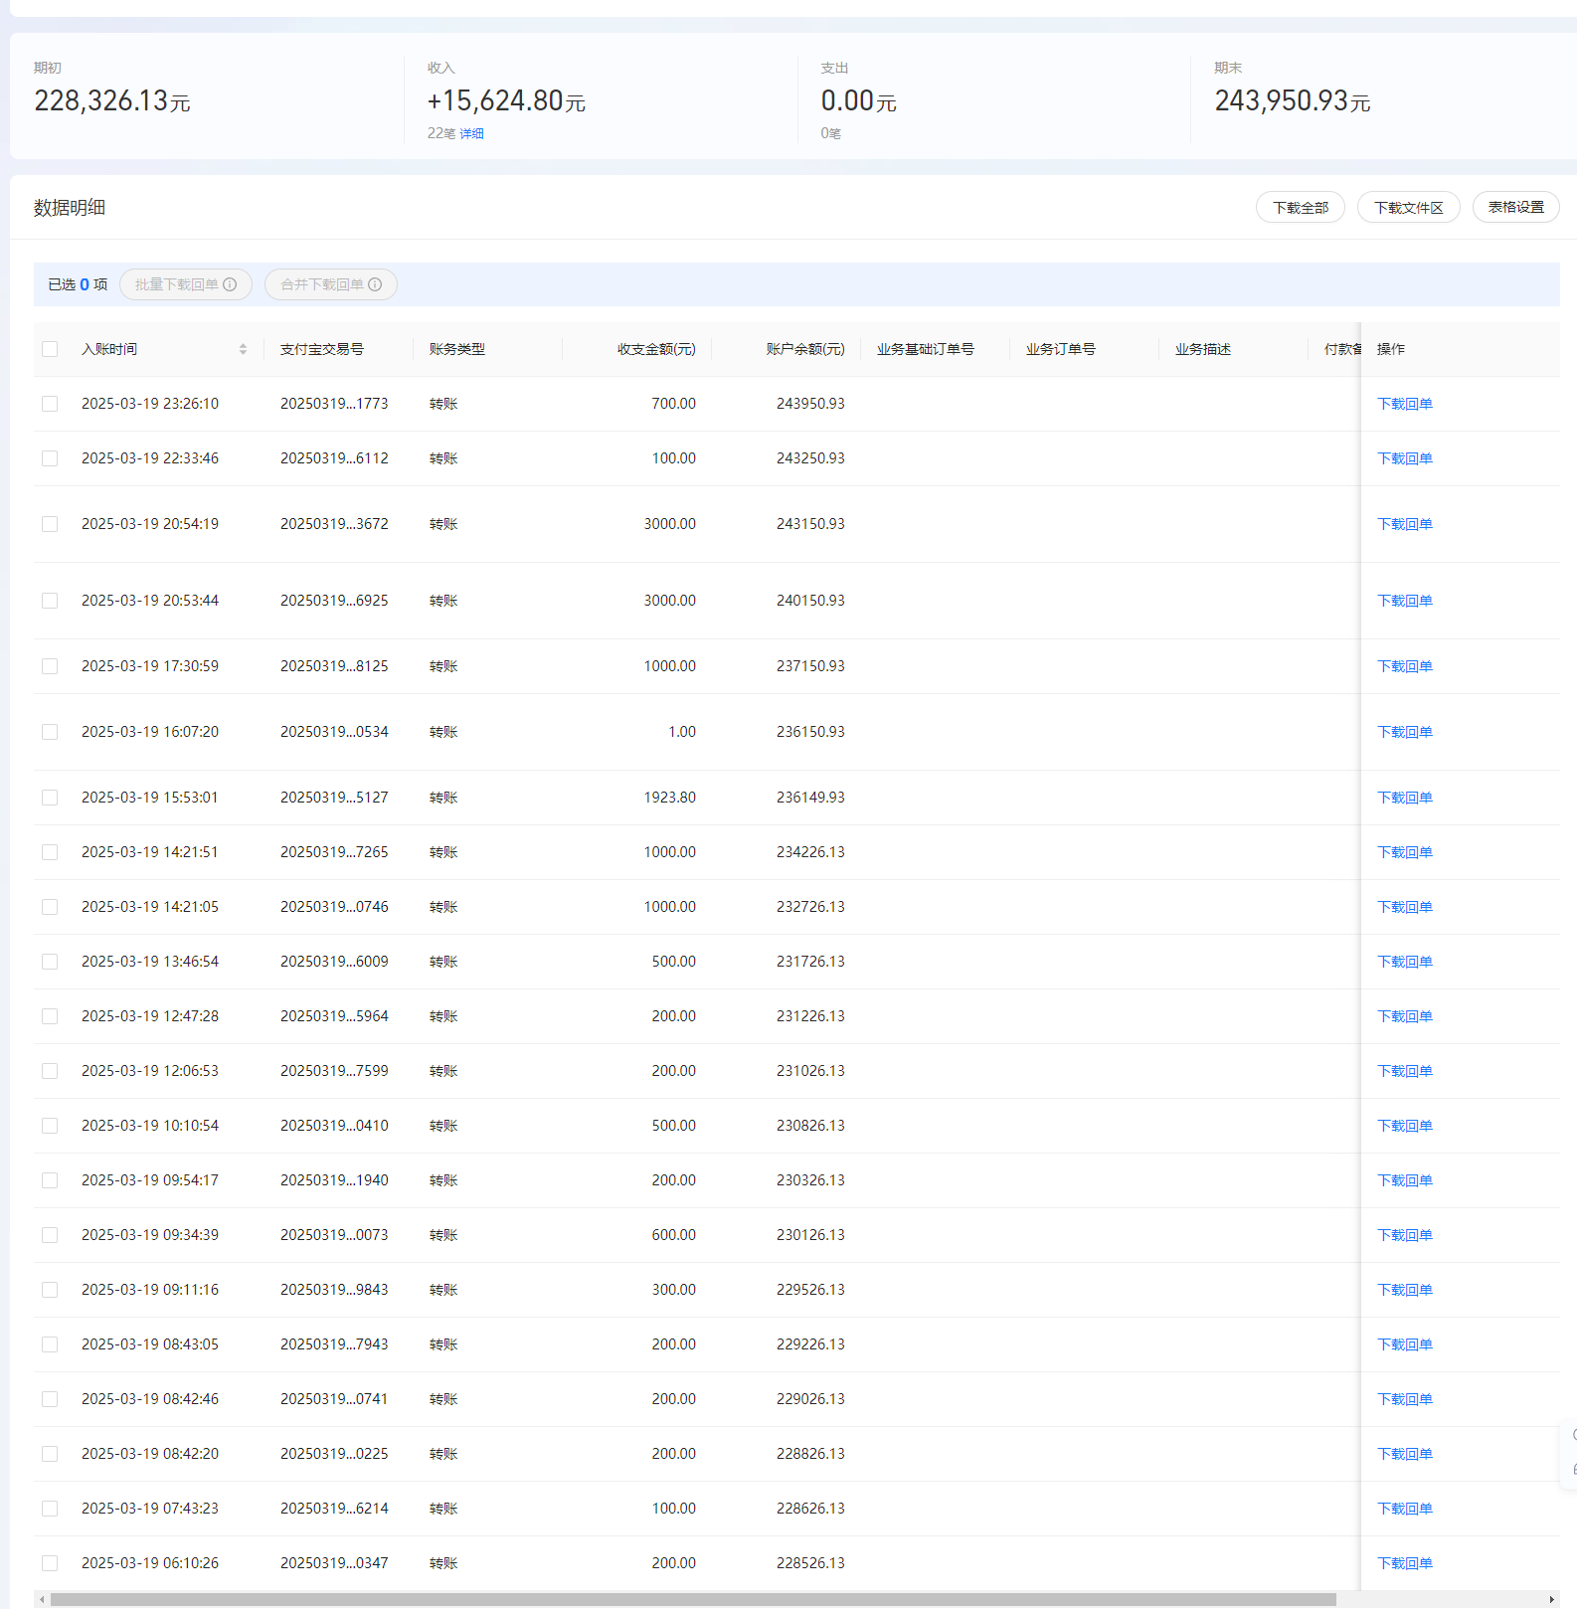Click the 业务订单号 column header
1577x1609 pixels.
tap(1061, 349)
